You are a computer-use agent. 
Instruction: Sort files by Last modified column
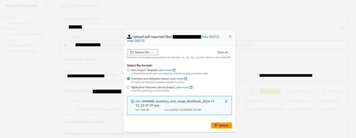[x=283, y=101]
